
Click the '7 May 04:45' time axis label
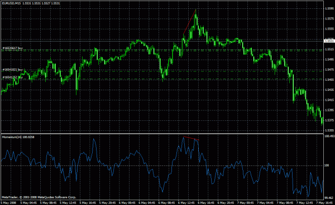point(266,203)
